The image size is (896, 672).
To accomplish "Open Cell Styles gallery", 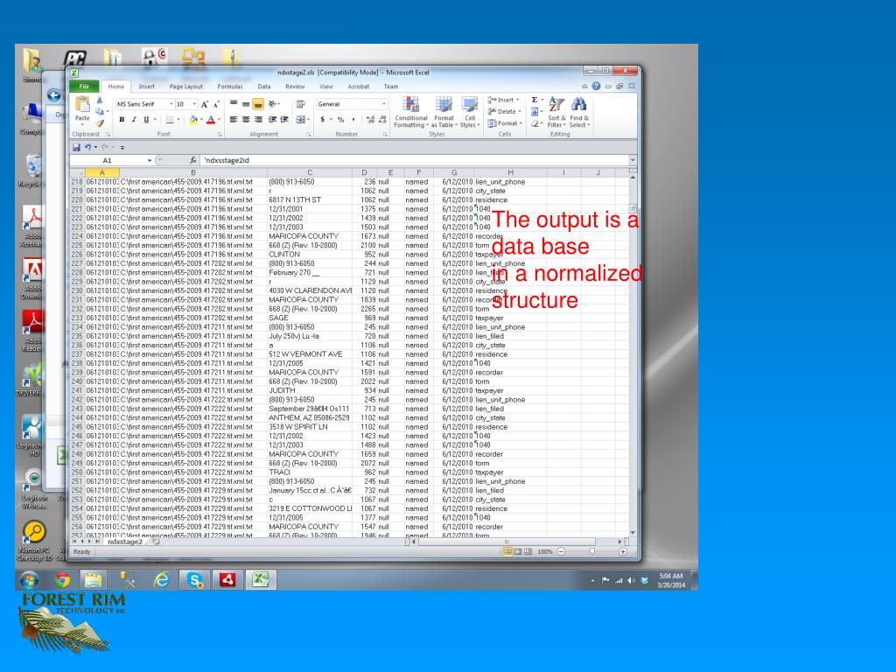I will tap(470, 112).
